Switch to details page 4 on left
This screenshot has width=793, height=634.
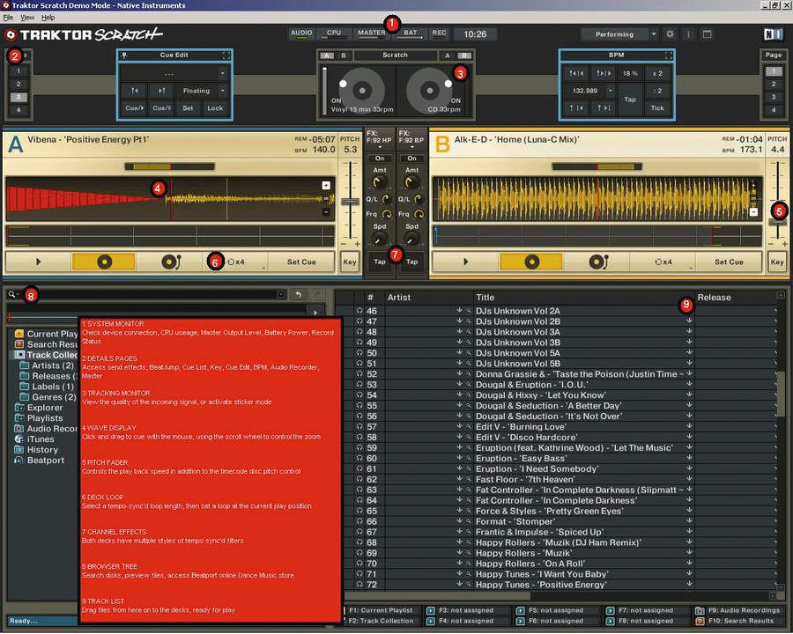[x=19, y=110]
